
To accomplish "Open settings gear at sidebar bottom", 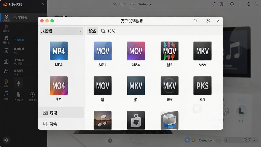I will [x=6, y=140].
